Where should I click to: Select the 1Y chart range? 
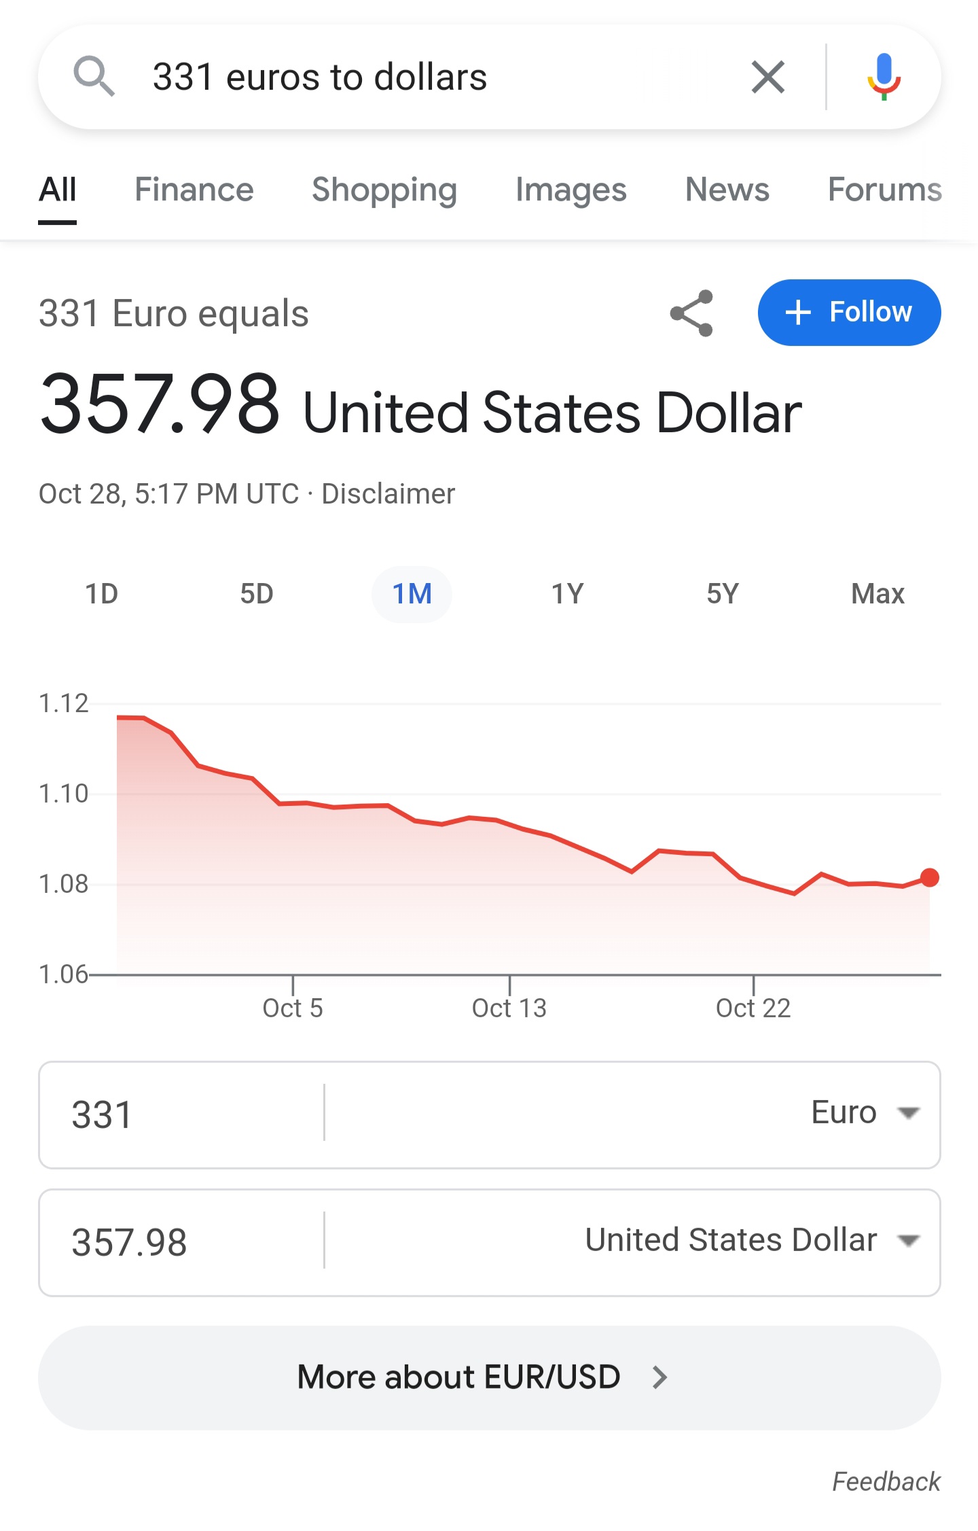click(x=567, y=594)
